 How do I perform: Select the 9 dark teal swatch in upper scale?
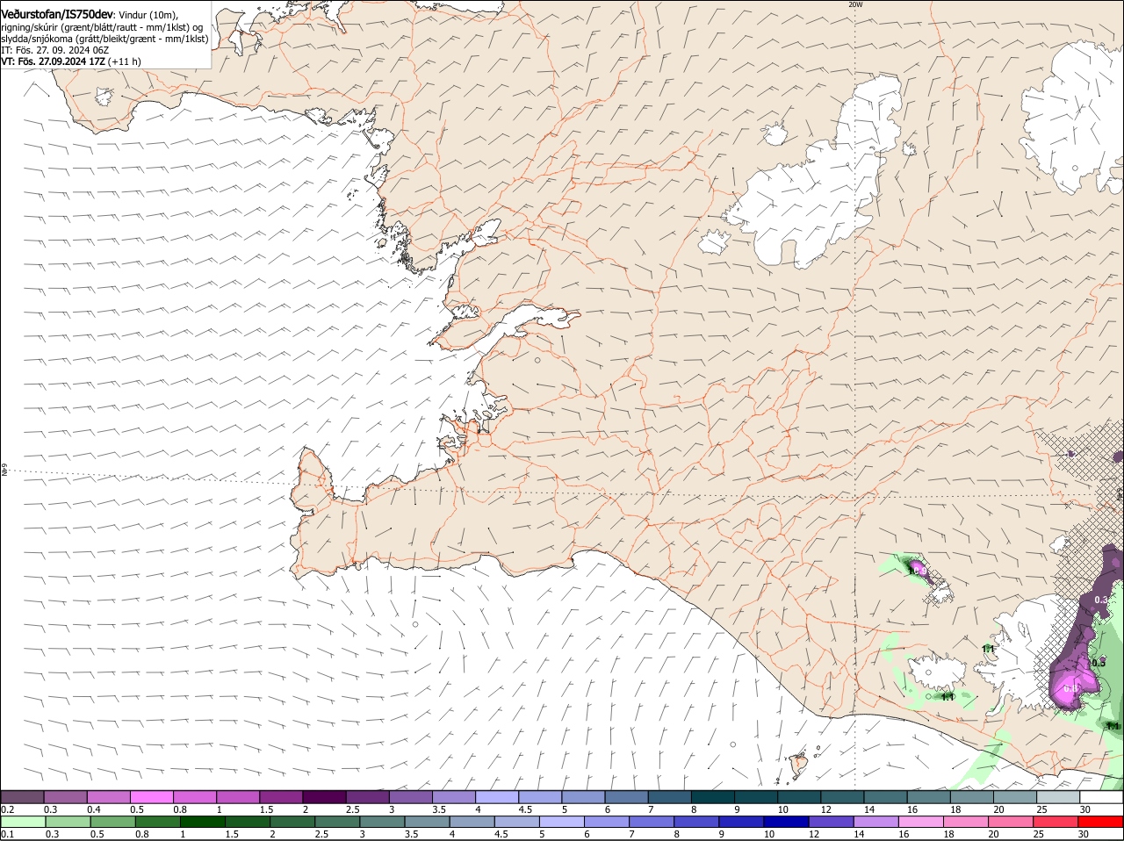click(756, 796)
